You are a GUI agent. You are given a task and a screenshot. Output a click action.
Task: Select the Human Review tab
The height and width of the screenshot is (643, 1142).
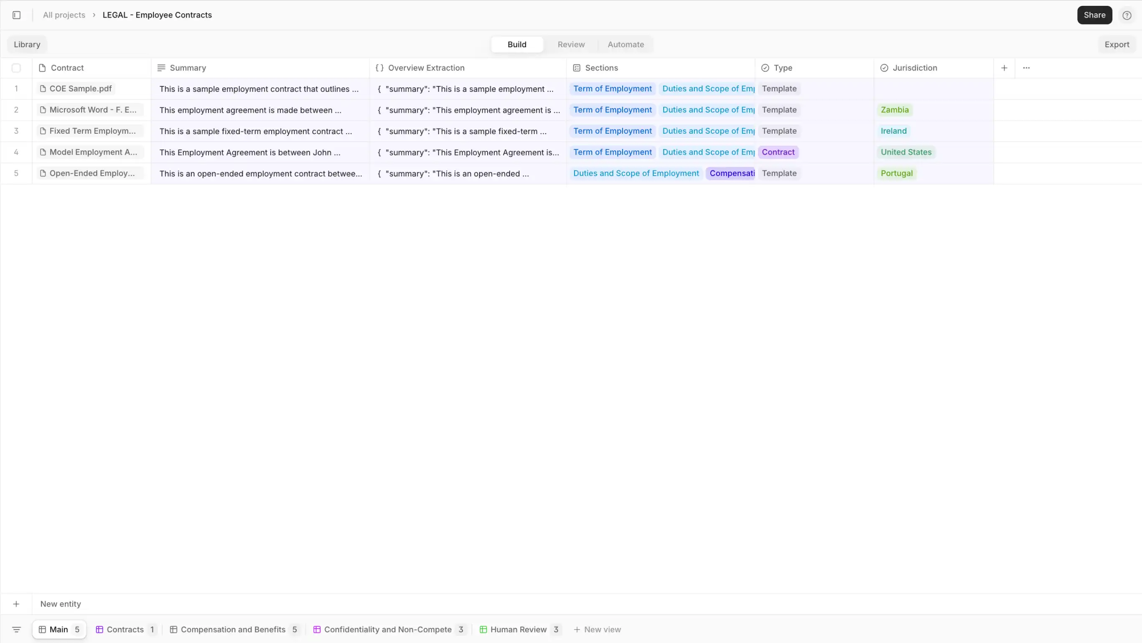(x=519, y=629)
